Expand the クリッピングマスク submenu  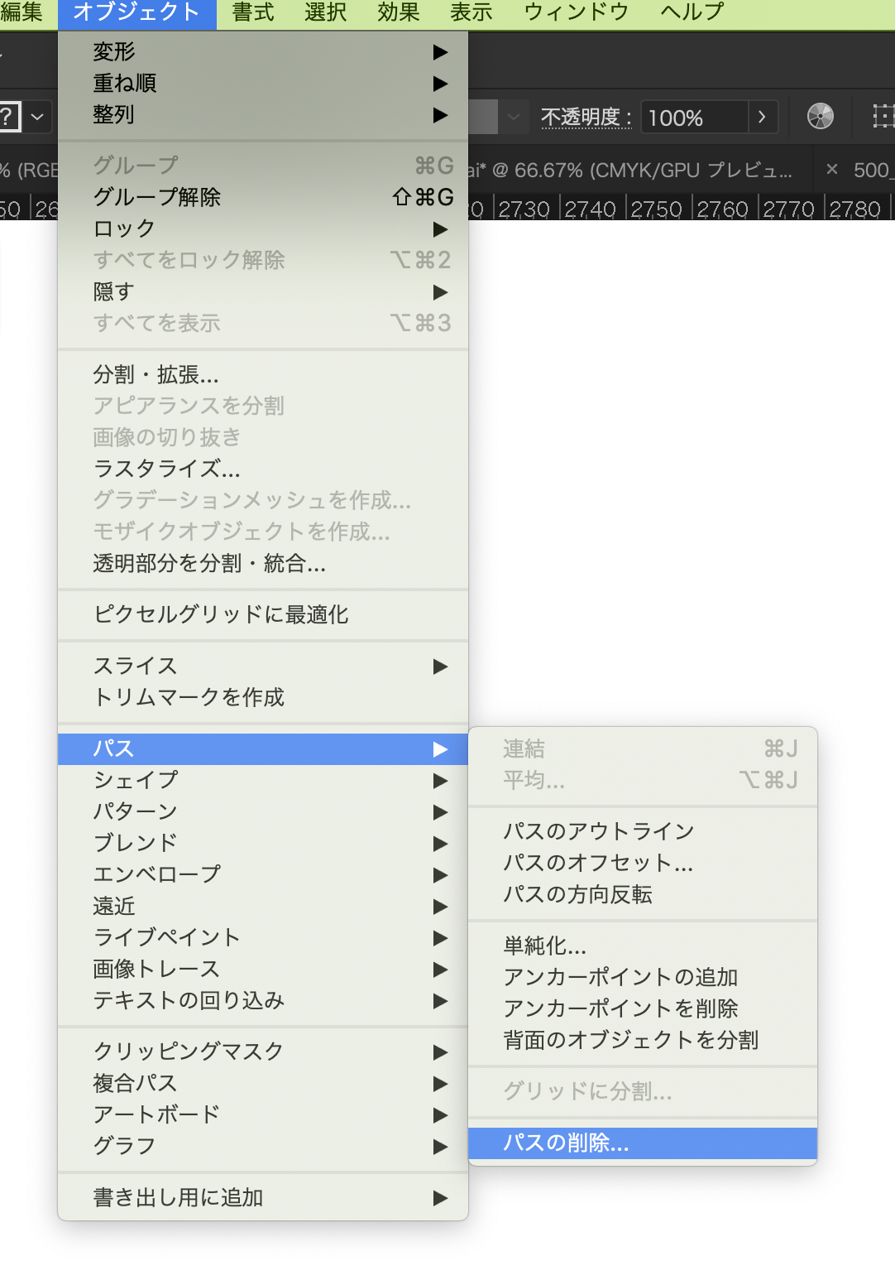[263, 1052]
